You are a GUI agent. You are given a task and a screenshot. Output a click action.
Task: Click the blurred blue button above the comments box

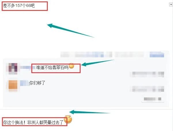(157, 54)
